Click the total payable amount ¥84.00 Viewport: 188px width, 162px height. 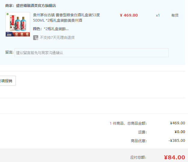174,157
